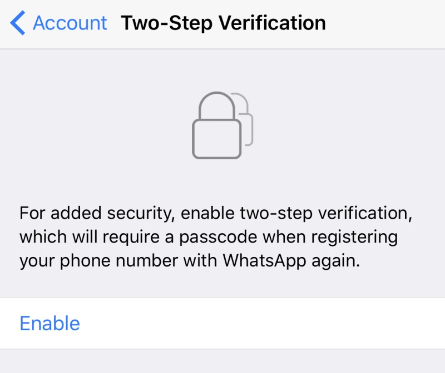The width and height of the screenshot is (445, 373).
Task: Tap the body of the gray padlock
Action: (x=216, y=139)
